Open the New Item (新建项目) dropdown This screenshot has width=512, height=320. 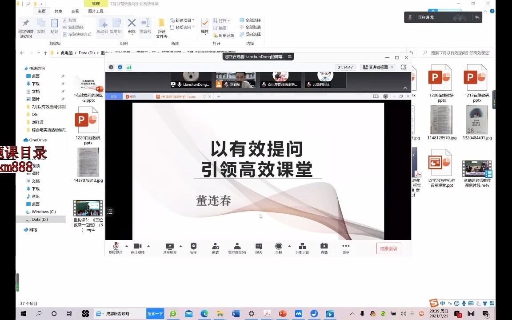182,20
